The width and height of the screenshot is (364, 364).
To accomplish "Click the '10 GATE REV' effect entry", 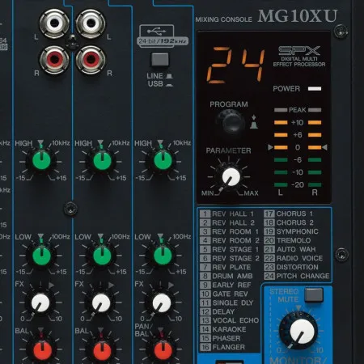I will tap(224, 294).
